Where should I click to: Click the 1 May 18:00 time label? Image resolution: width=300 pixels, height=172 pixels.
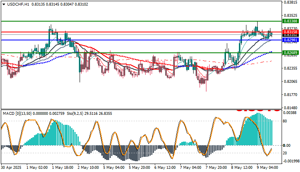62,168
